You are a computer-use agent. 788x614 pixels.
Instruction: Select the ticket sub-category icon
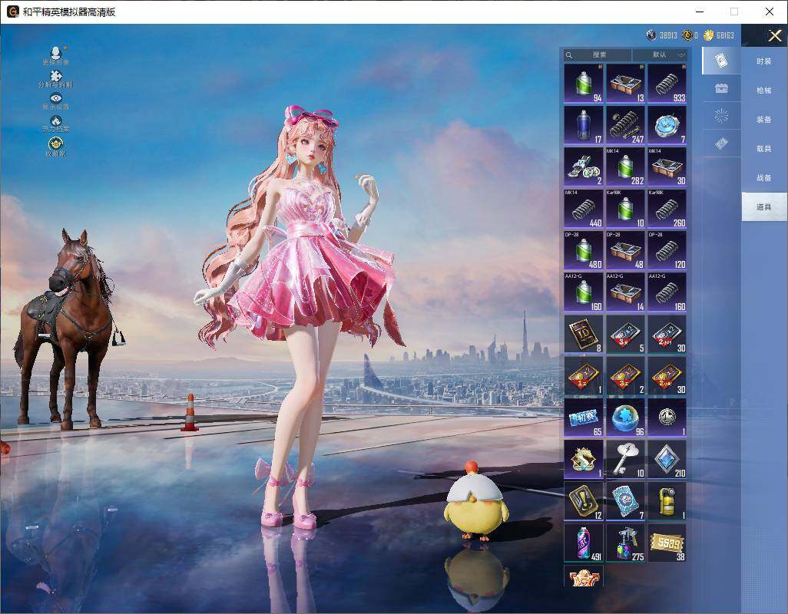pos(721,144)
